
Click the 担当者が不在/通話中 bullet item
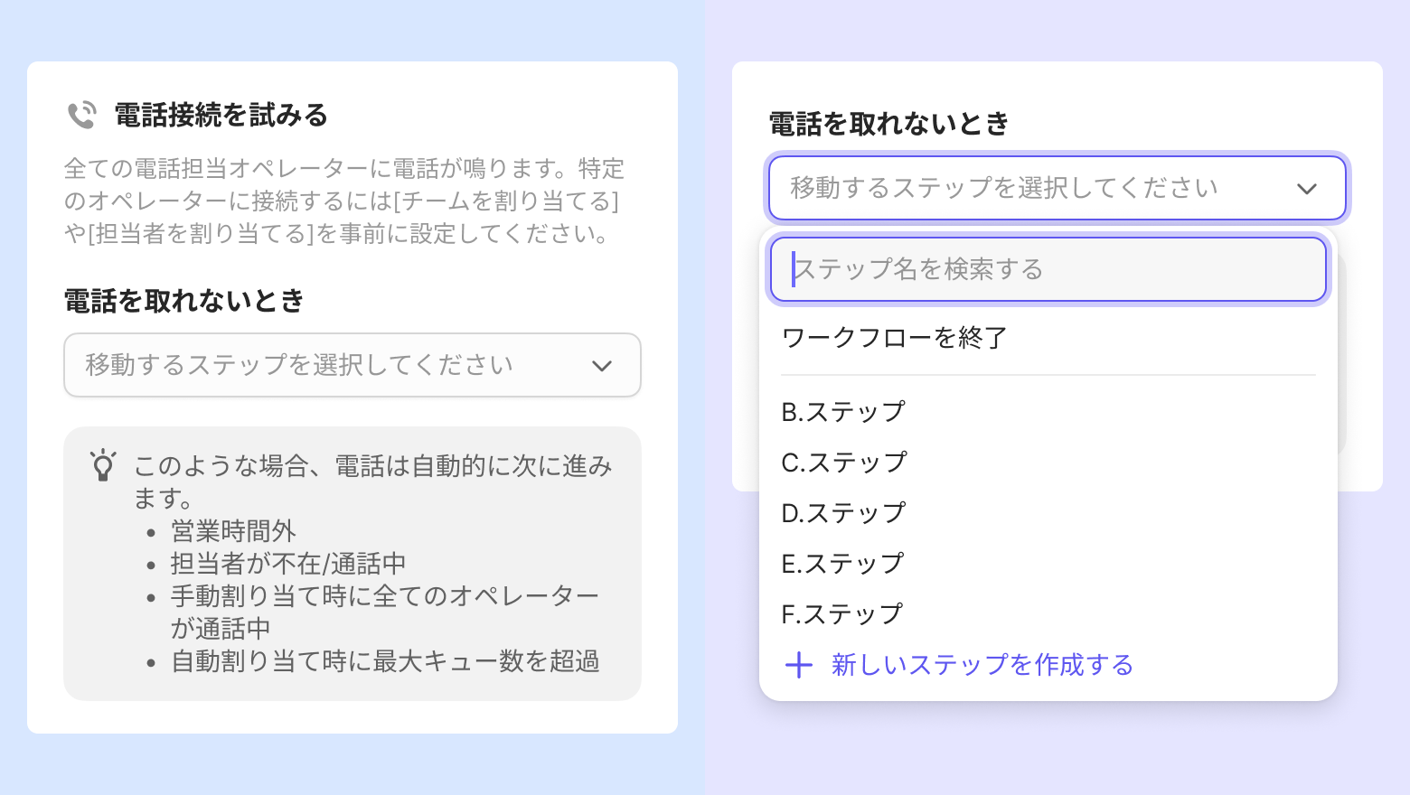tap(288, 564)
